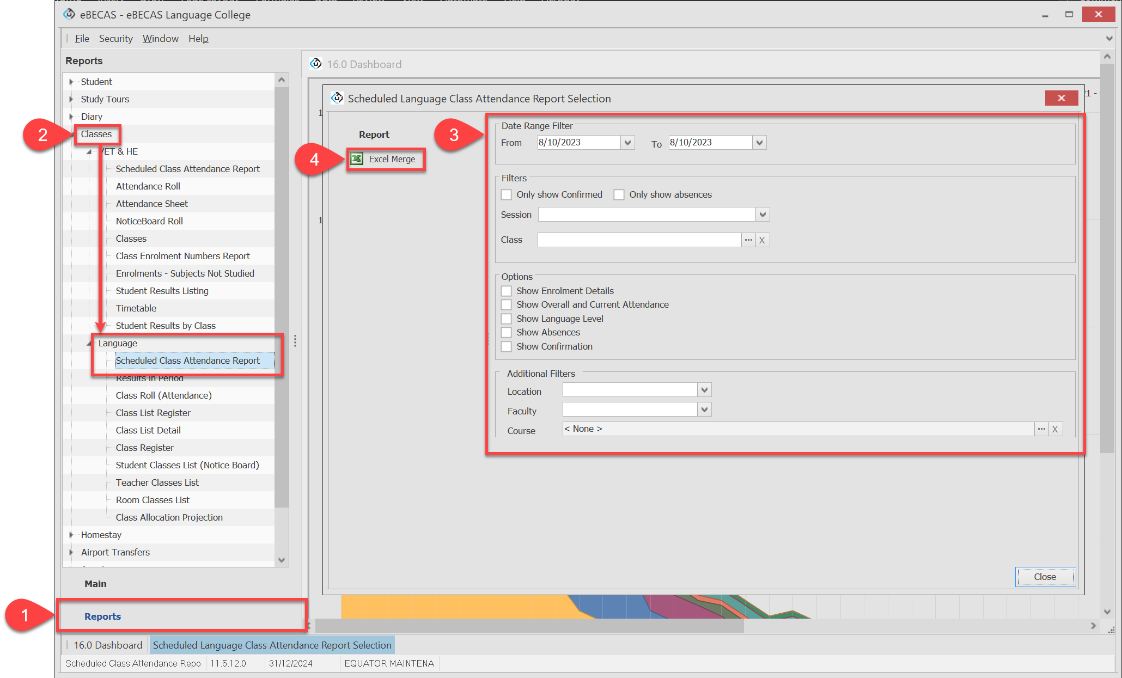The image size is (1122, 678).
Task: Check Show Language Level option
Action: (x=507, y=319)
